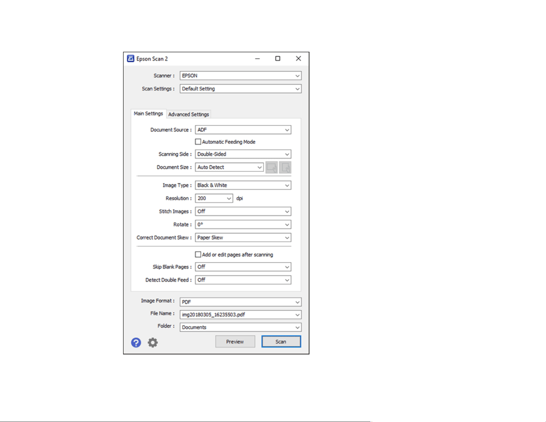546x422 pixels.
Task: Open the Stitch Images dropdown
Action: 243,211
